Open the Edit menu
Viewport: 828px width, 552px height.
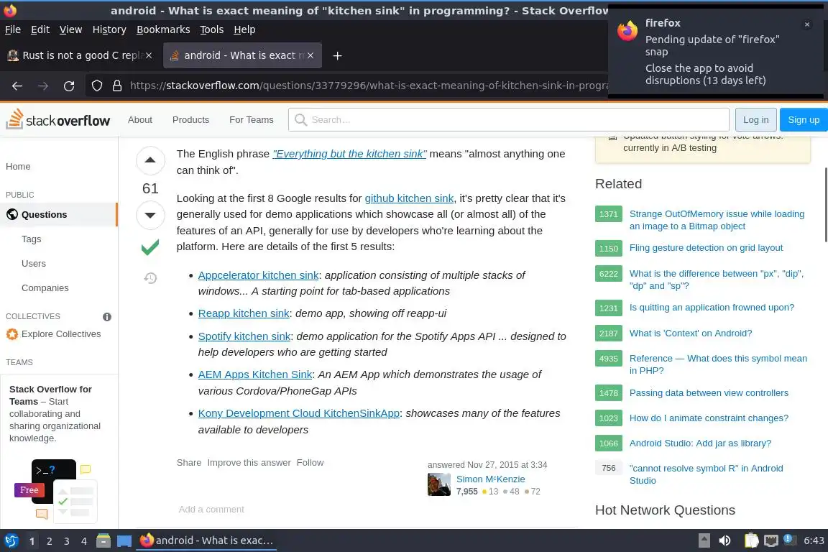tap(40, 29)
